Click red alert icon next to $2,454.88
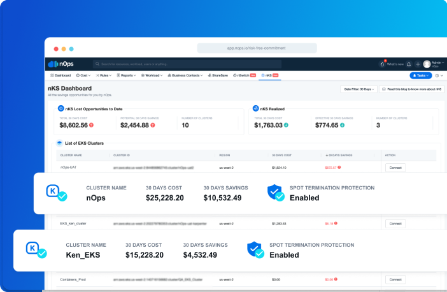 tap(153, 125)
